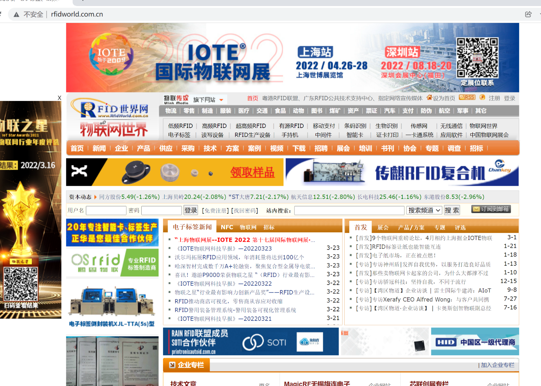The image size is (541, 386).
Task: Click the 订阅到邮箱 envelope button
Action: coord(491,209)
